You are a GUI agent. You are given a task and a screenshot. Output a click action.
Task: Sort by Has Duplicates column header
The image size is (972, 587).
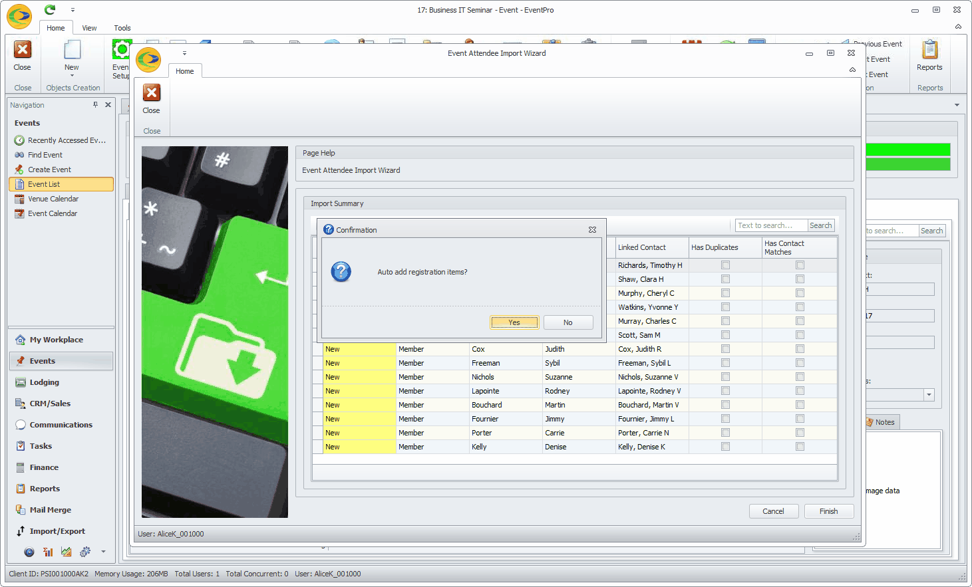pos(725,247)
